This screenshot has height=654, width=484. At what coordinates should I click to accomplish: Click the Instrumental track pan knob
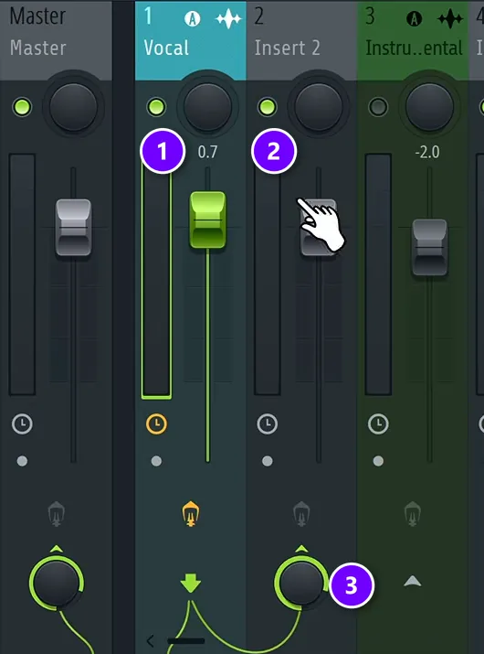click(429, 107)
